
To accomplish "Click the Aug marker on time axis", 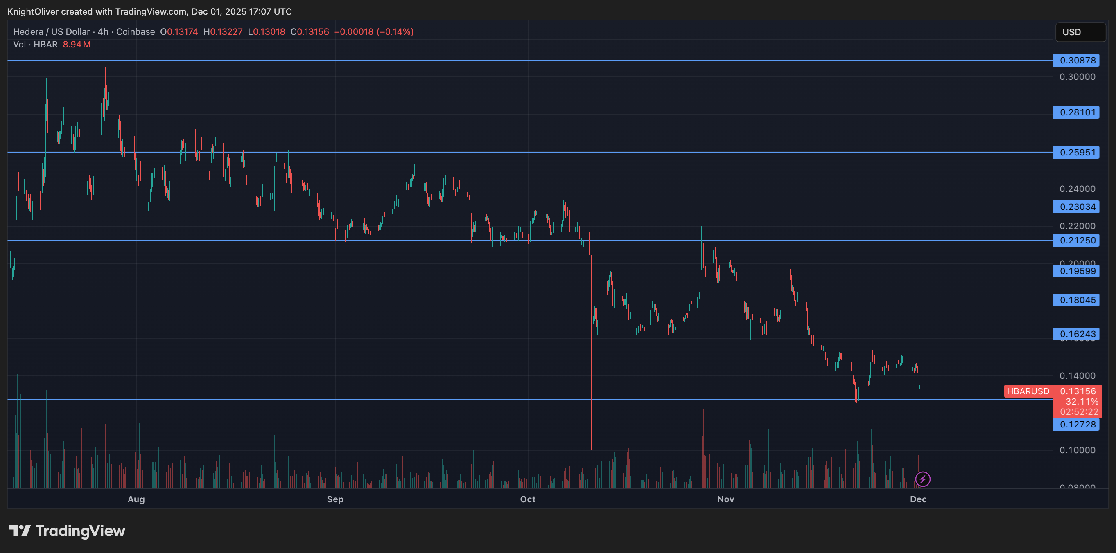I will pyautogui.click(x=136, y=499).
